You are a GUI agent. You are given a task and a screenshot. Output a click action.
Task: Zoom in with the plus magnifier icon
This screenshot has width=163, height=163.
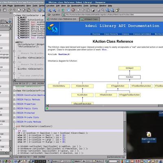tap(108, 10)
